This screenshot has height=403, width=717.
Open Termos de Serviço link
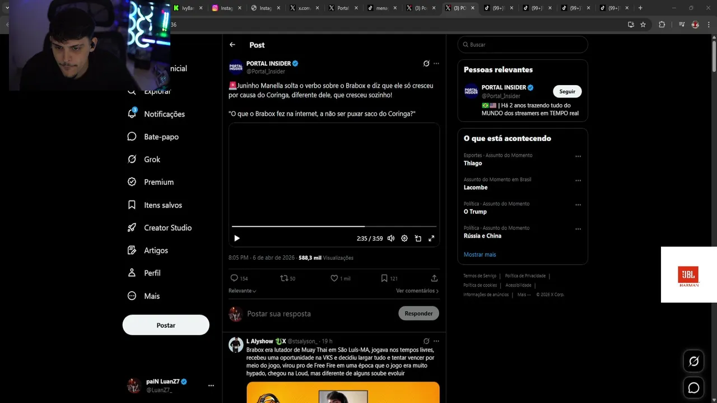(x=480, y=275)
